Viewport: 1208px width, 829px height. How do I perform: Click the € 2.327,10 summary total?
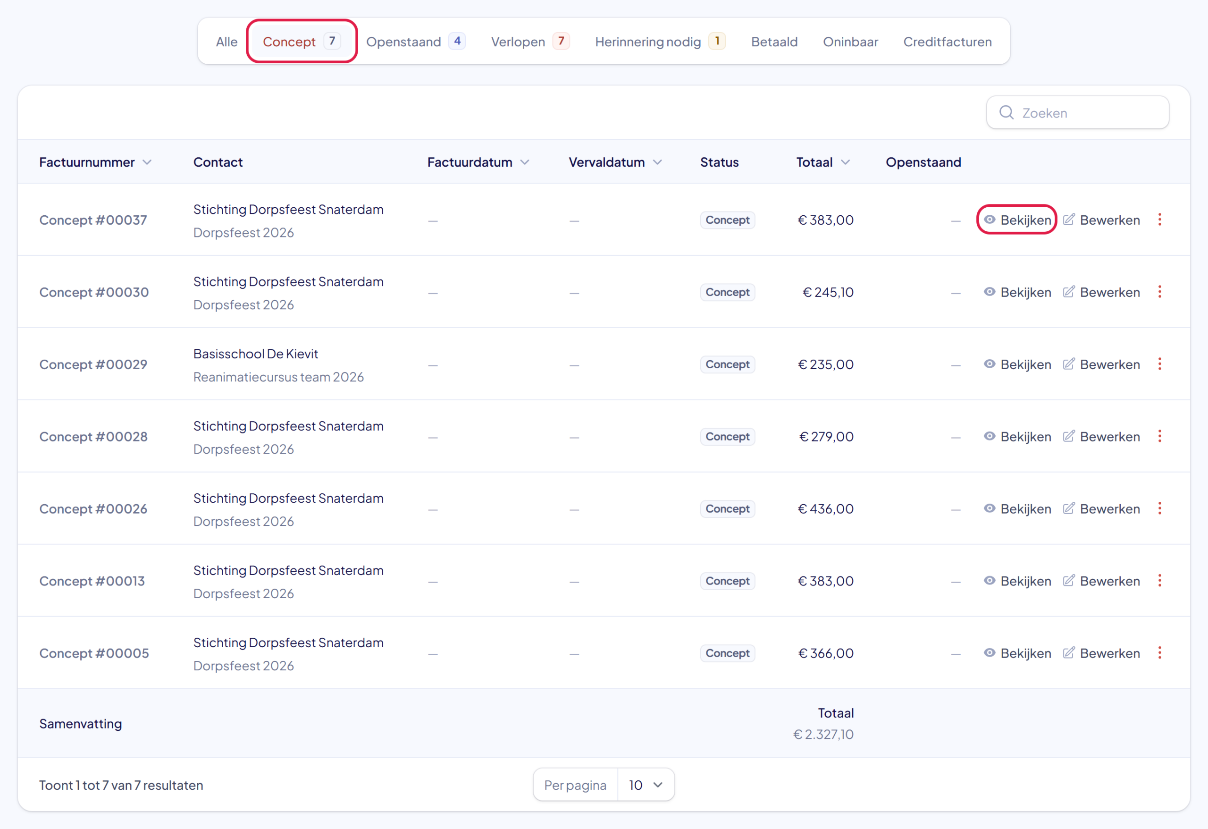tap(823, 735)
